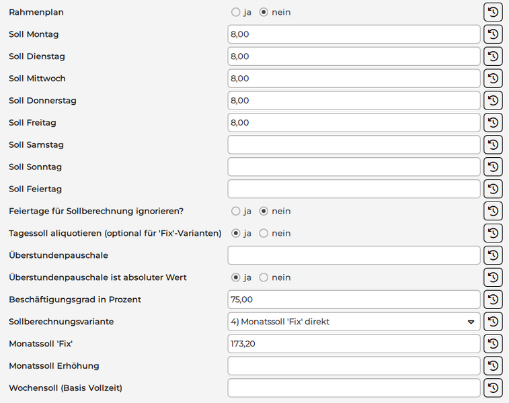Show history for Soll Montag
Image resolution: width=509 pixels, height=403 pixels.
click(493, 34)
